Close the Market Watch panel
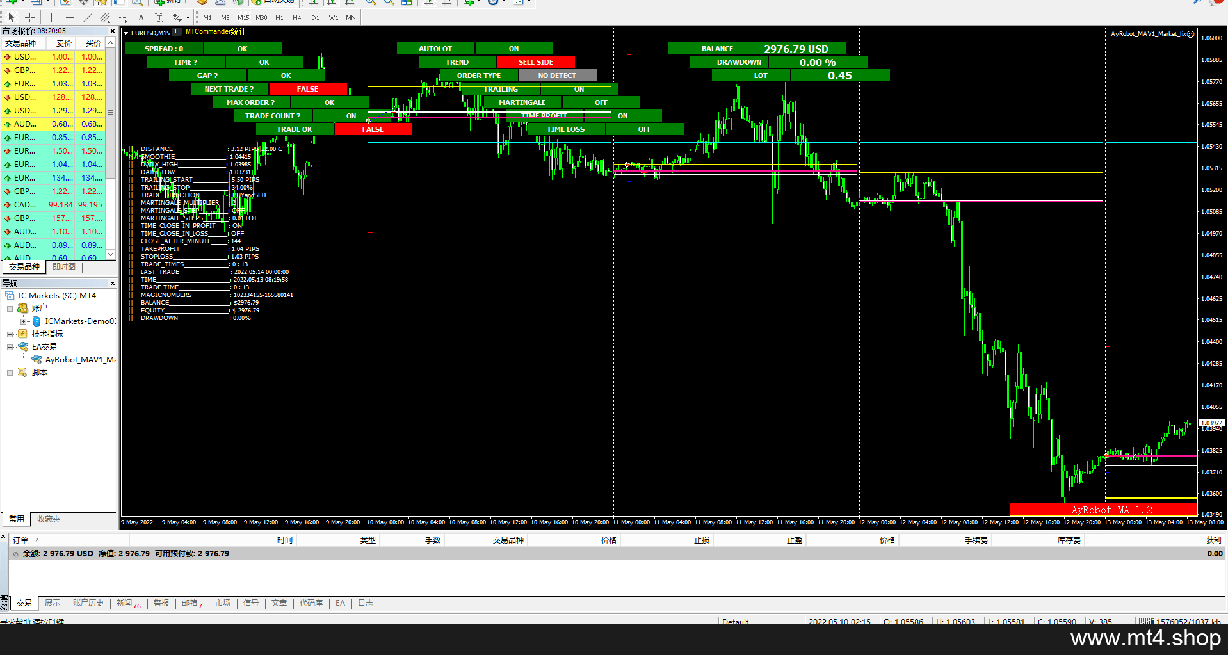1228x655 pixels. pyautogui.click(x=113, y=31)
